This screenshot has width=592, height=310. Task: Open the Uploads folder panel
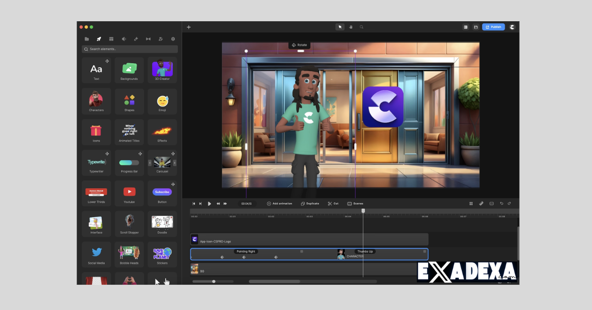[x=87, y=39]
